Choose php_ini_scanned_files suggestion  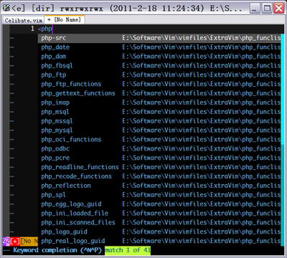pos(159,222)
